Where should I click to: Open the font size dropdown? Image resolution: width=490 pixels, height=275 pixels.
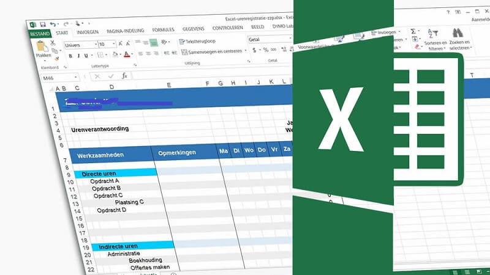point(113,45)
